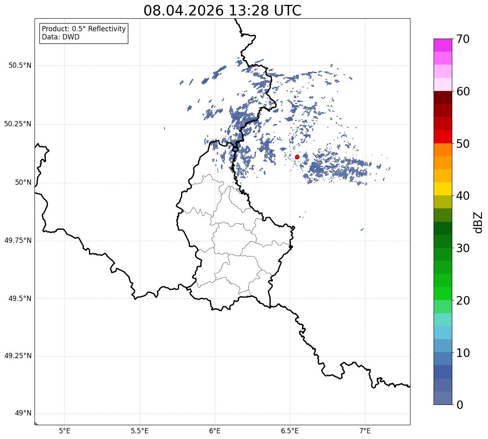Click the 7°E longitude tick label

365,430
